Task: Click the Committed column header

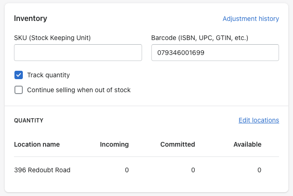Action: coord(177,144)
